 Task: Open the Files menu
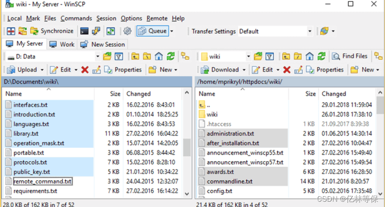click(50, 18)
